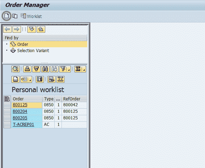Screen dimensions: 205x168
Task: Select row selector for order T-ACREP01
Action: (x=7, y=125)
